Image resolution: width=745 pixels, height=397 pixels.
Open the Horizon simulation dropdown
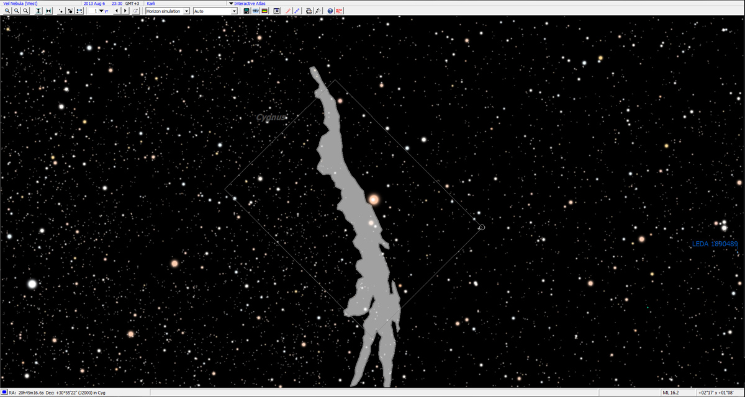(x=186, y=11)
